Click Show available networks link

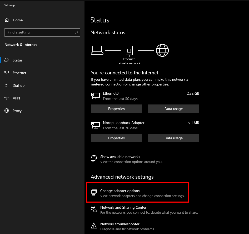click(x=120, y=157)
